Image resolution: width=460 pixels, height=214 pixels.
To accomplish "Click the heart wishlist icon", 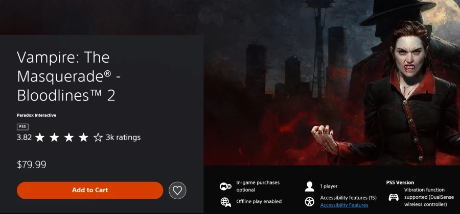I will (177, 191).
